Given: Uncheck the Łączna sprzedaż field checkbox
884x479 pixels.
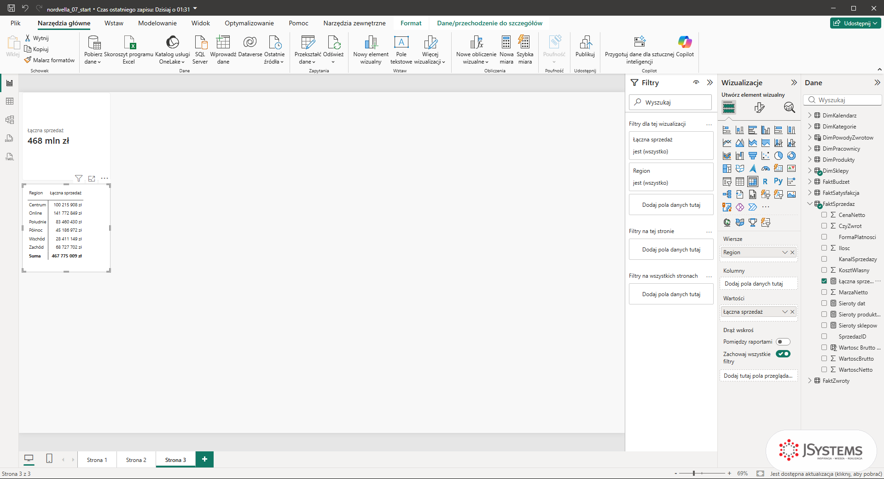Looking at the screenshot, I should point(824,281).
